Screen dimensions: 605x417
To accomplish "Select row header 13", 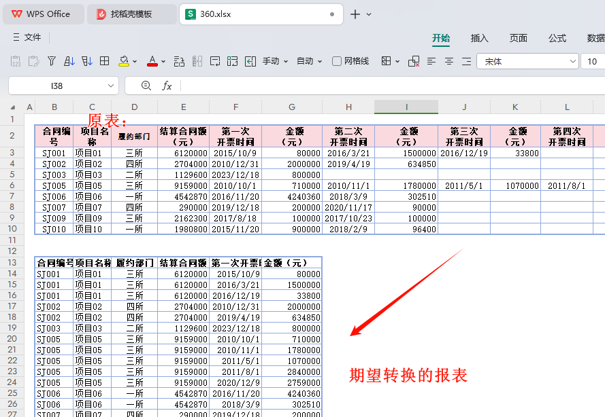I will tap(12, 263).
